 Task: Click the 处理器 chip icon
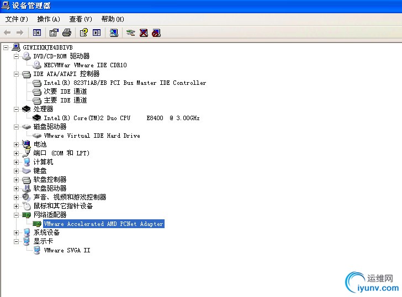[27, 109]
